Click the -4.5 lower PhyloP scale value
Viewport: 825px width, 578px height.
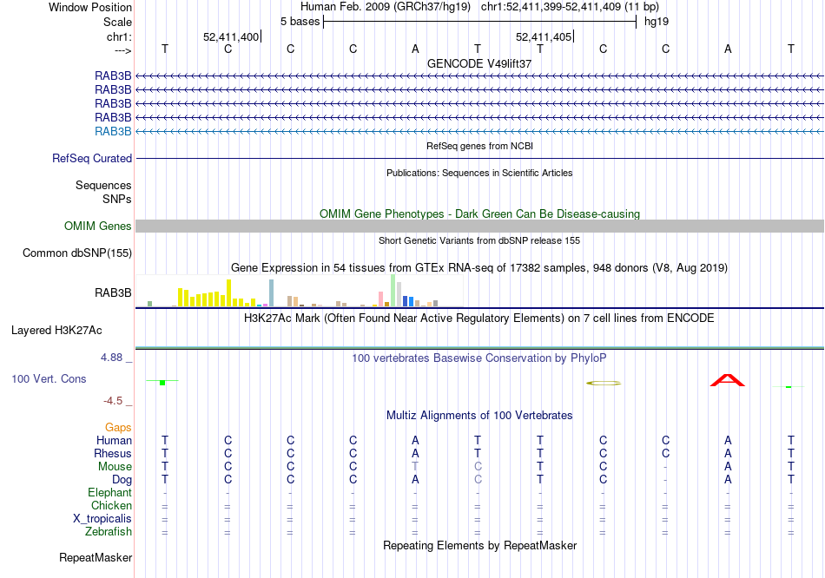[113, 401]
